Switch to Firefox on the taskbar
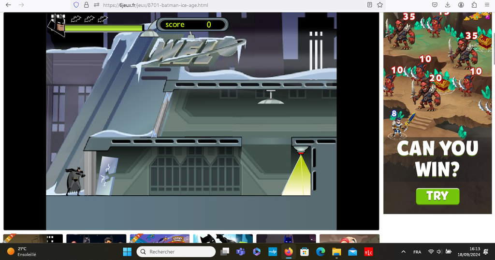This screenshot has height=260, width=495. coord(289,251)
